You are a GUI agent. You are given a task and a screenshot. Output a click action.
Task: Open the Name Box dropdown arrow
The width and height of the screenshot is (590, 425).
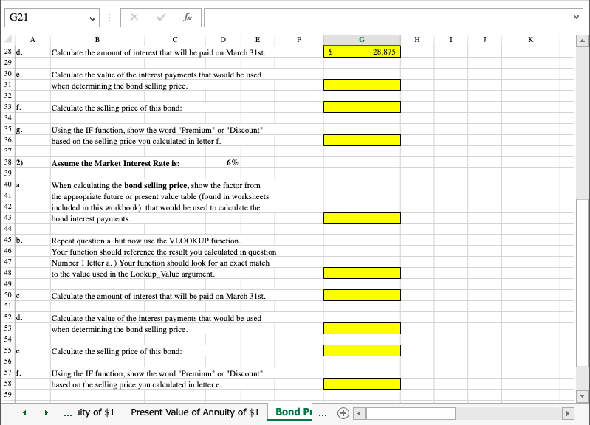(92, 18)
